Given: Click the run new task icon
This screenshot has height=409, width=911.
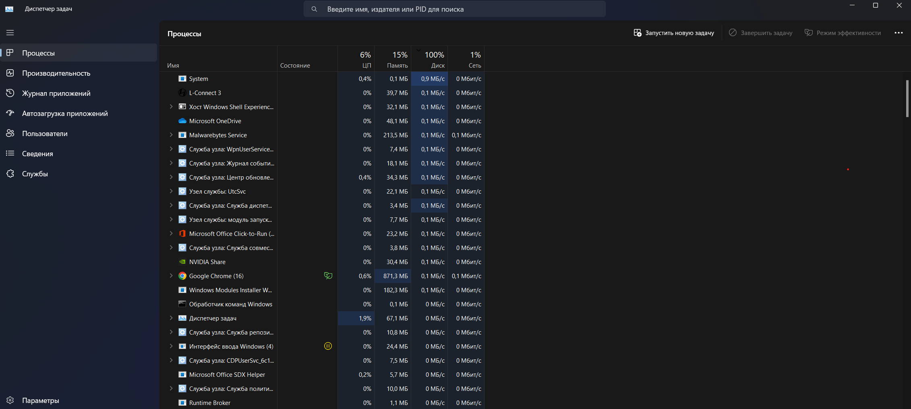Looking at the screenshot, I should click(637, 33).
